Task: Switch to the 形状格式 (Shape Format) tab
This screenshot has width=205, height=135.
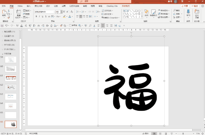Action: click(x=126, y=6)
